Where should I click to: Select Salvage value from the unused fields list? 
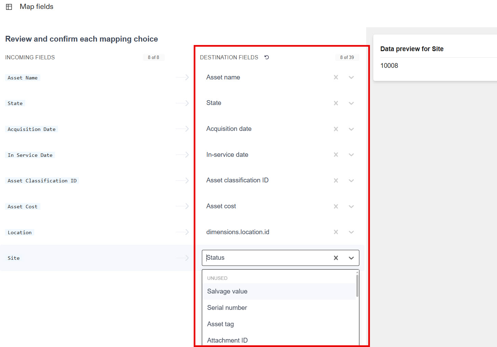point(227,291)
